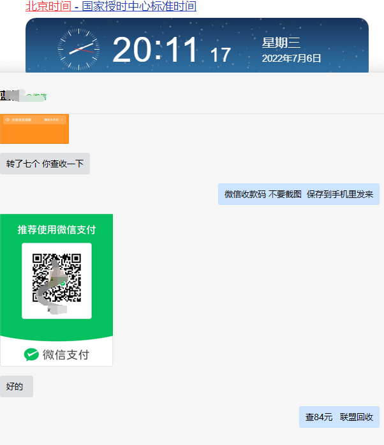The image size is (384, 445).
Task: Click the analog clock face icon
Action: pos(78,50)
